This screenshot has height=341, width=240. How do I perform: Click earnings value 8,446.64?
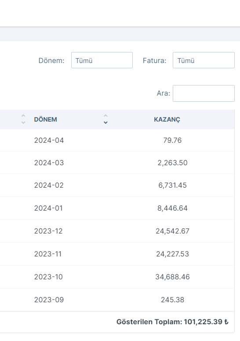click(172, 208)
